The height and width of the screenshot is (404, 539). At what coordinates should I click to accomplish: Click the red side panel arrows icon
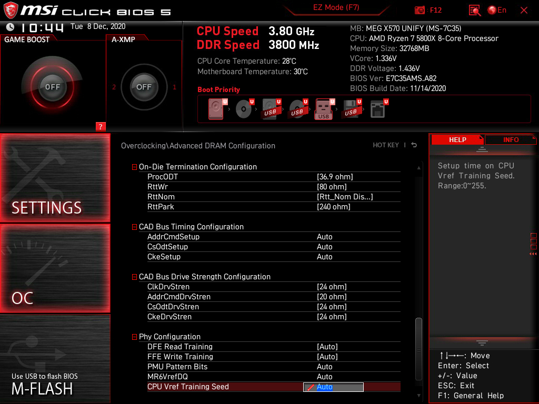533,254
